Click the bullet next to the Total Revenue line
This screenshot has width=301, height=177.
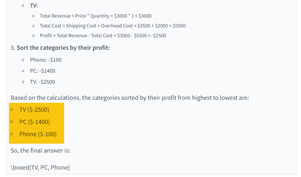pos(33,16)
